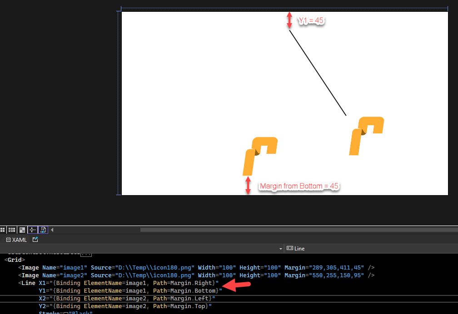The width and height of the screenshot is (458, 314).
Task: Click the designer scroll left arrow
Action: [52, 230]
